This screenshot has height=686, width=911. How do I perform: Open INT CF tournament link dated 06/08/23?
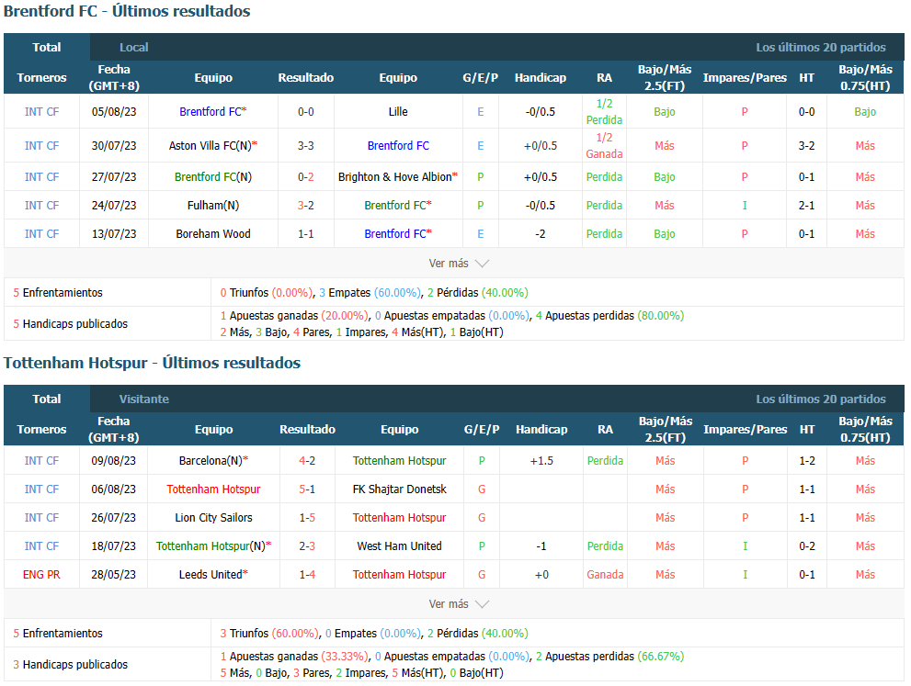(41, 489)
